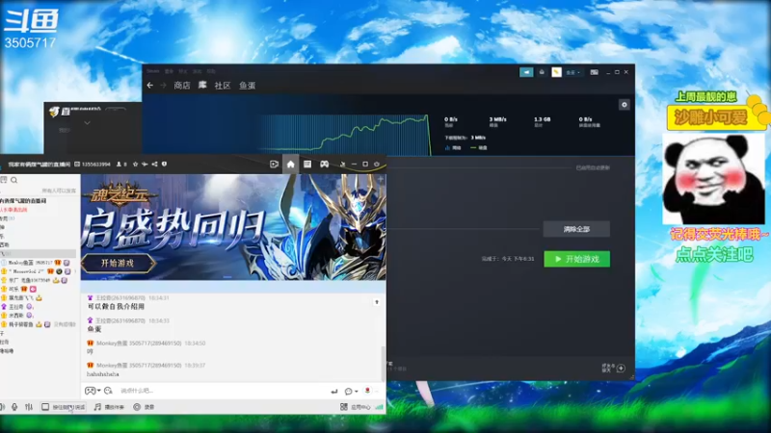Expand the Steam account name dropdown
Image resolution: width=771 pixels, height=433 pixels.
[572, 72]
